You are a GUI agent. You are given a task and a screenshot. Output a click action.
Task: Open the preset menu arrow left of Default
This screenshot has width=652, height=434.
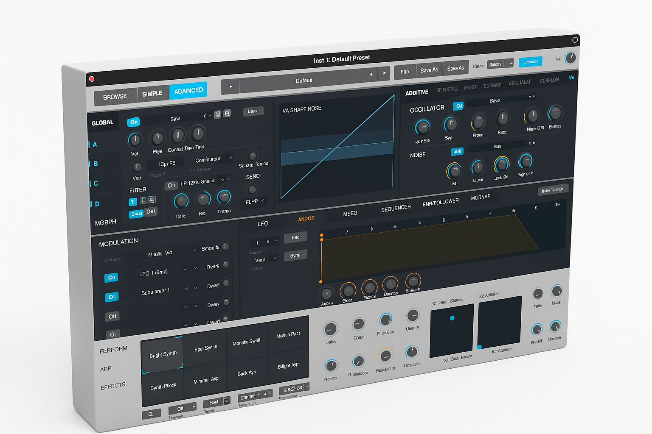(x=230, y=87)
